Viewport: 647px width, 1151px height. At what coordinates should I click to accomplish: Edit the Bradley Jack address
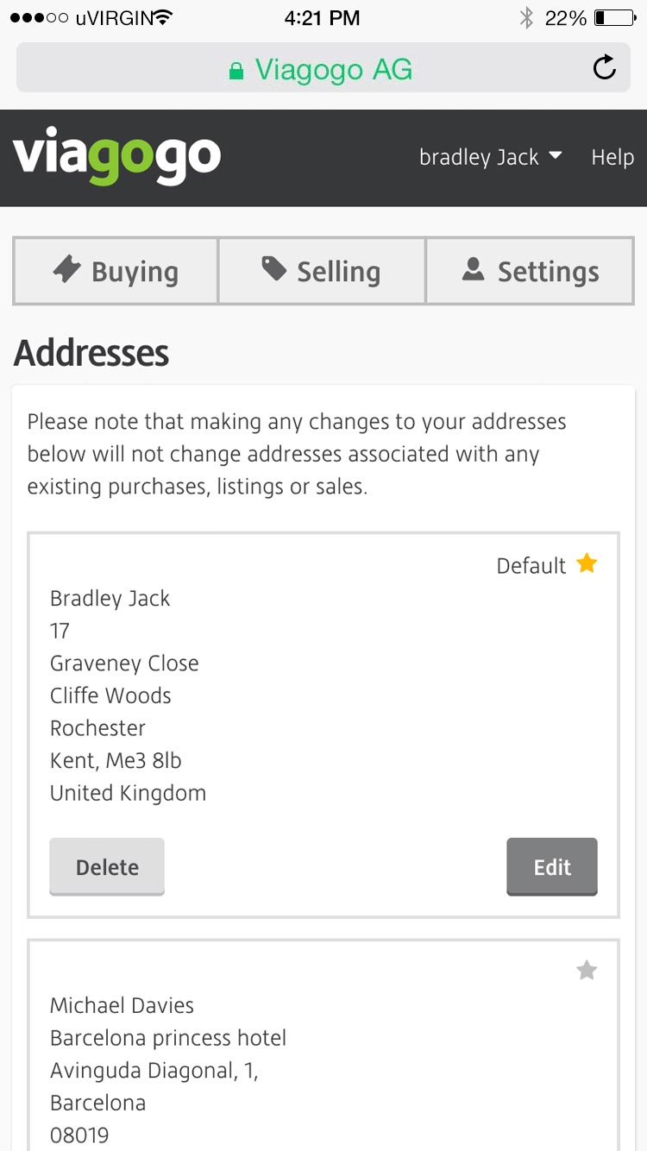(x=552, y=866)
